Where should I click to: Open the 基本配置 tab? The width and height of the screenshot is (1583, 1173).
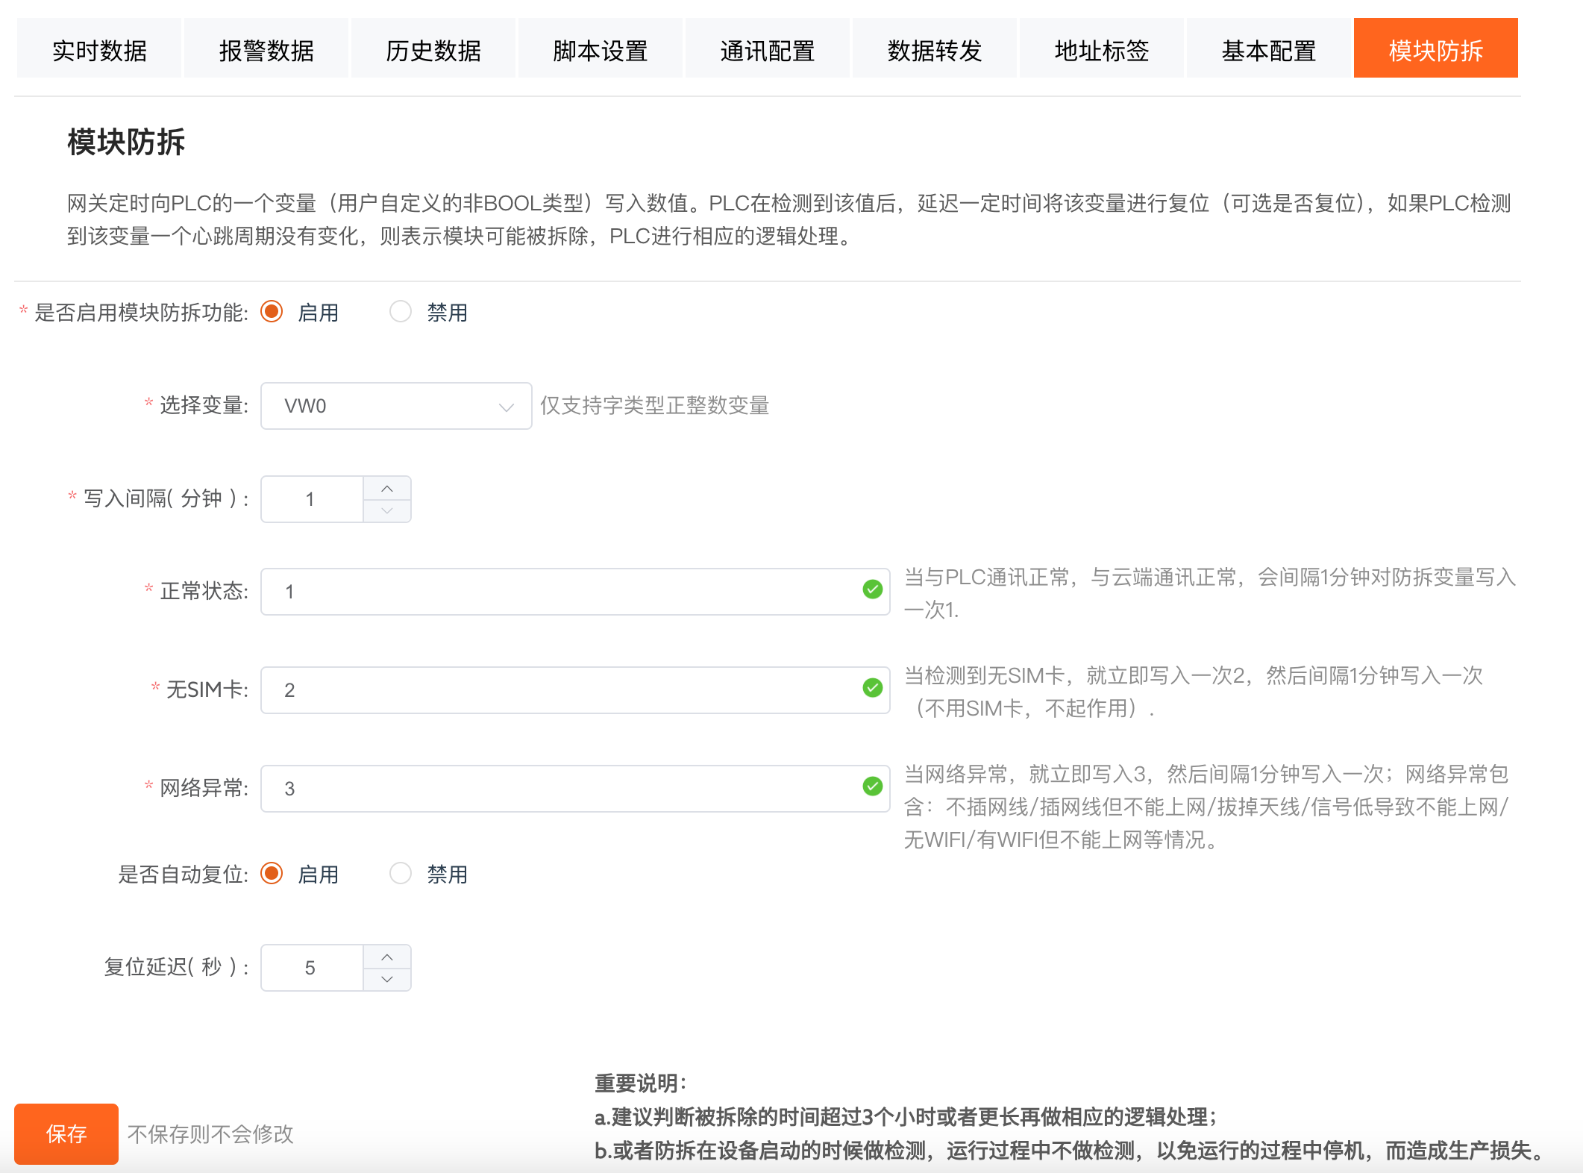click(x=1268, y=49)
